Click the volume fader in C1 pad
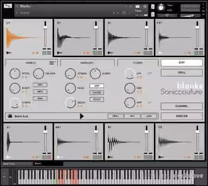Image resolution: width=208 pixels, height=186 pixels. click(x=45, y=28)
